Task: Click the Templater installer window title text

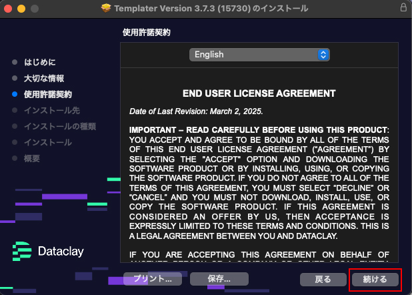Action: (212, 9)
